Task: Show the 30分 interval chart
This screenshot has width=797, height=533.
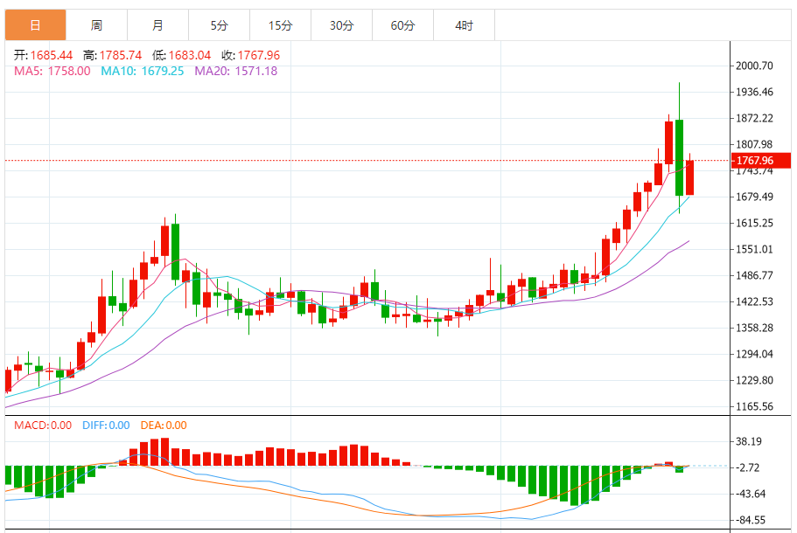Action: point(341,25)
